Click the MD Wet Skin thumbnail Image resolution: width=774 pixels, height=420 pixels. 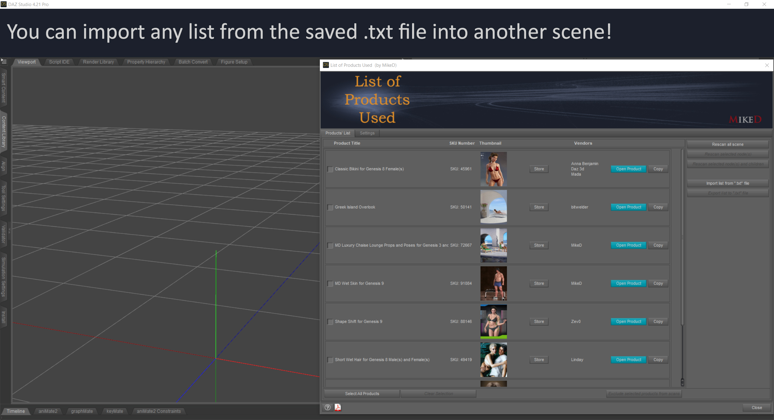493,283
